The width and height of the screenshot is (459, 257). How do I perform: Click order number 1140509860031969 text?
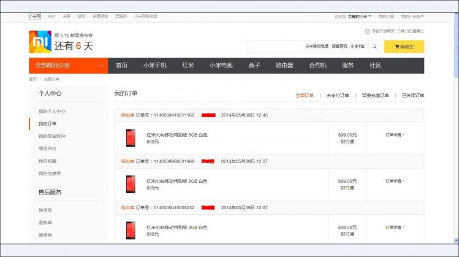coord(174,161)
